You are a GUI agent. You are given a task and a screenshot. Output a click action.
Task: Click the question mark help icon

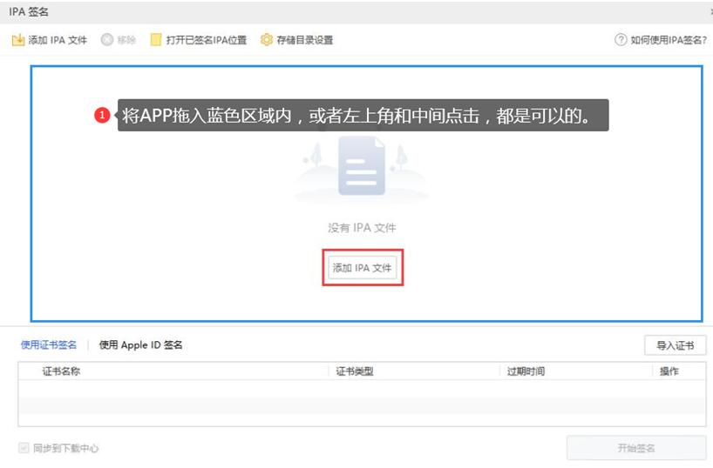point(621,40)
